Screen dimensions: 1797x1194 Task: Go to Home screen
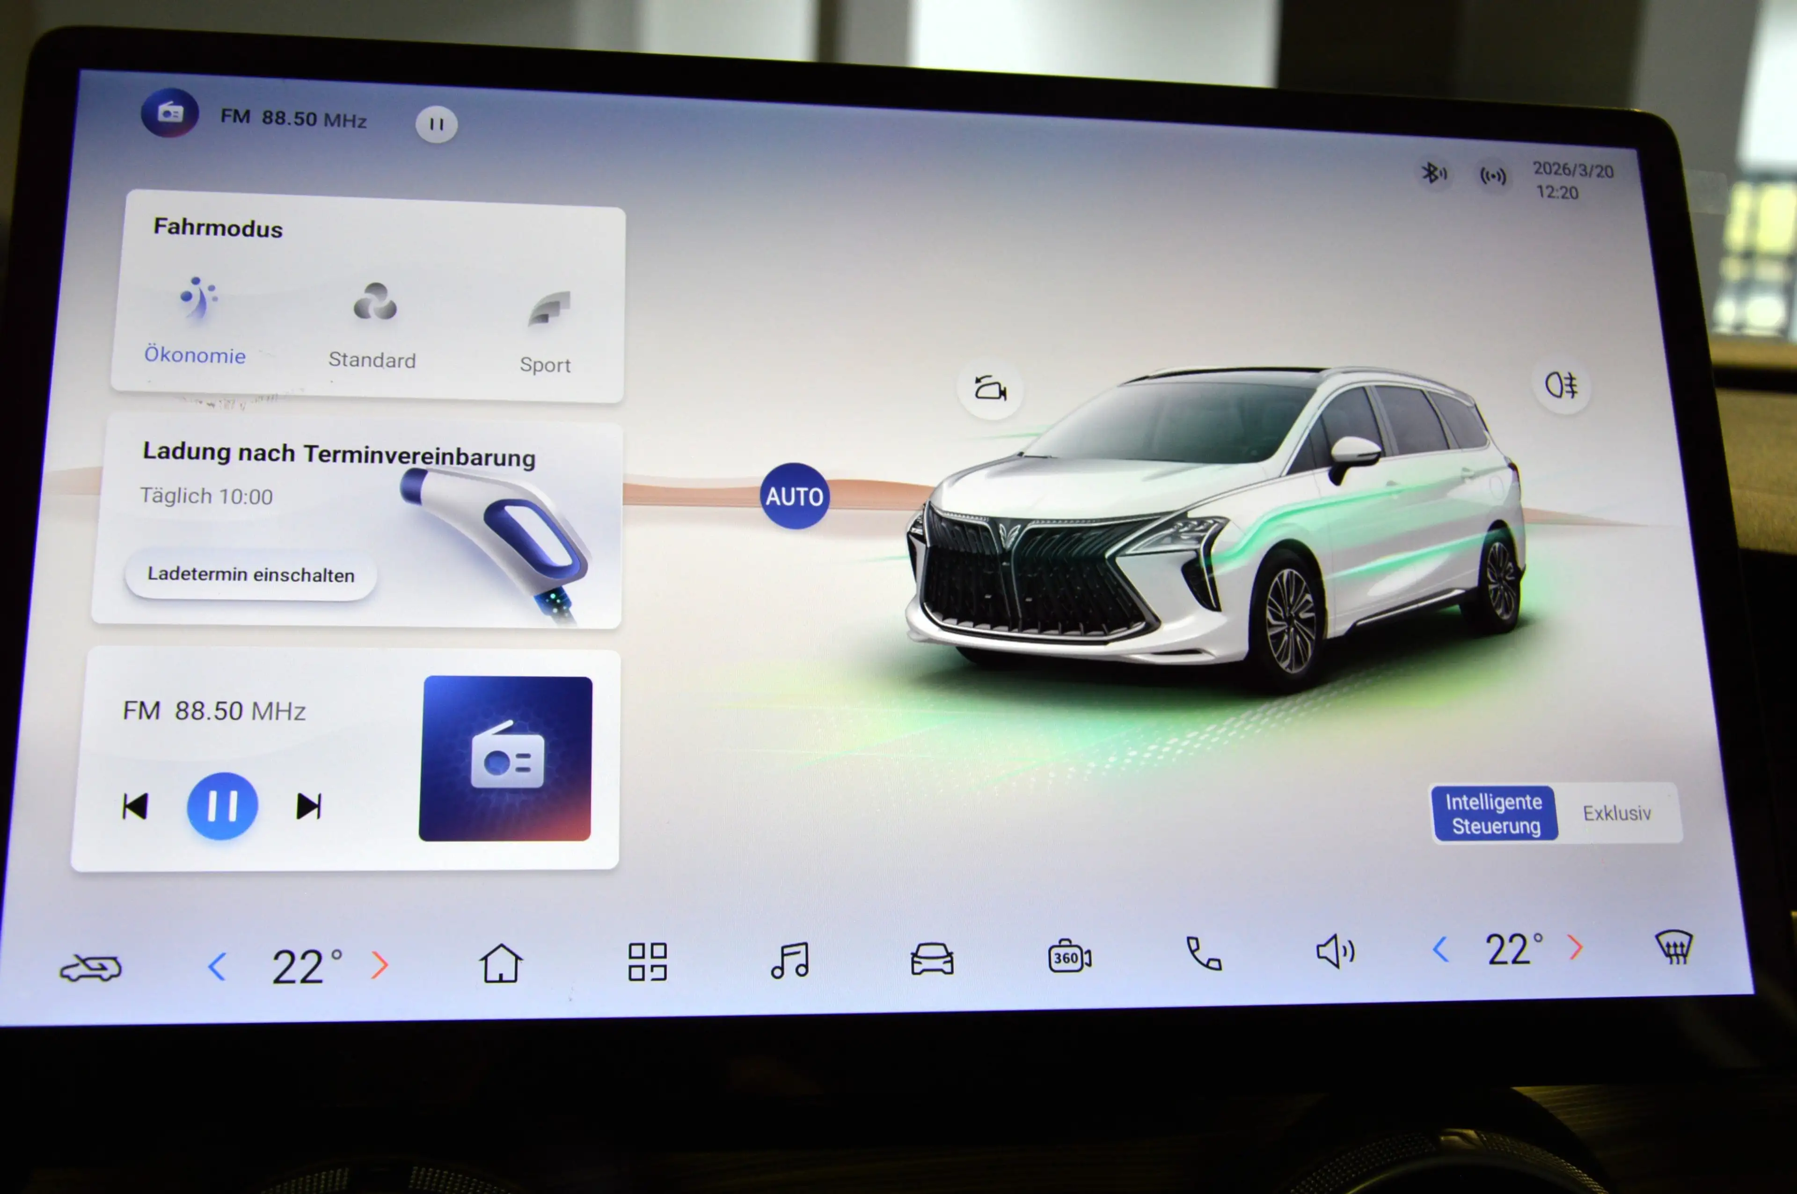[x=500, y=963]
